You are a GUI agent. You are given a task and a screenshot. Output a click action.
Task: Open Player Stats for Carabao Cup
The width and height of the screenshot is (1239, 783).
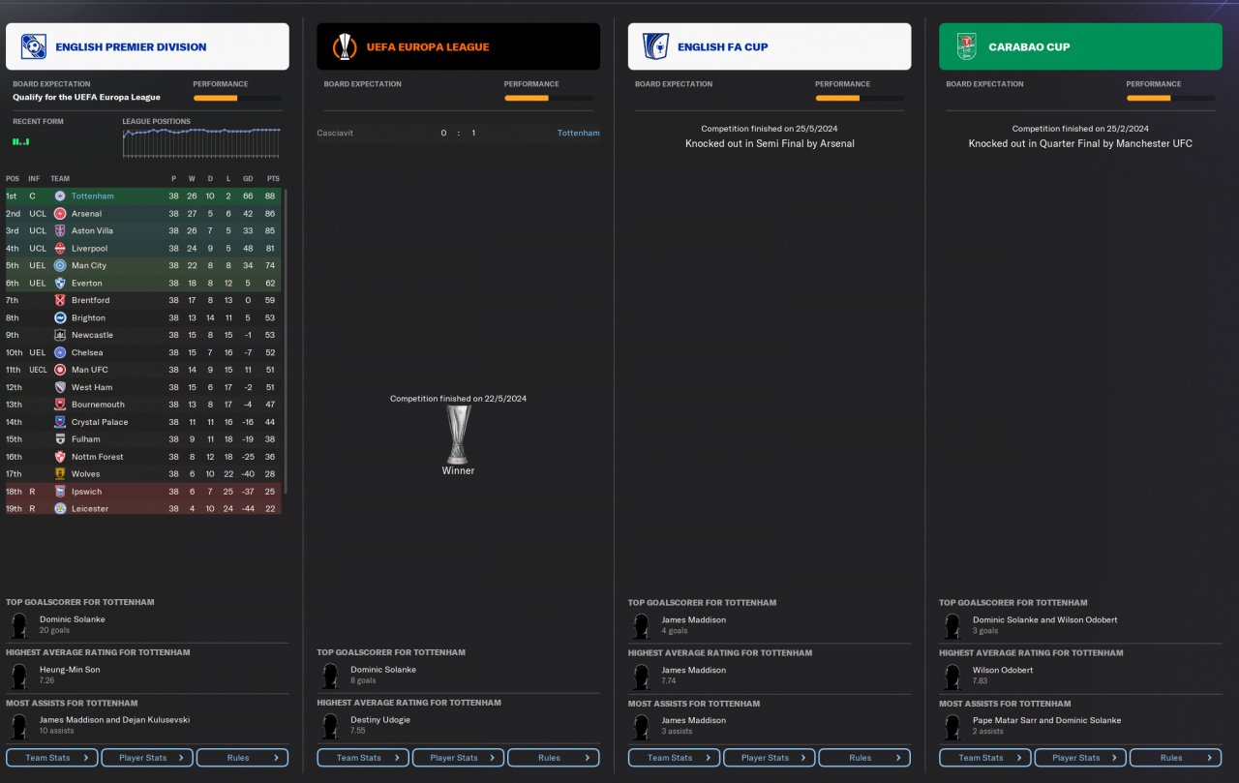click(1080, 758)
